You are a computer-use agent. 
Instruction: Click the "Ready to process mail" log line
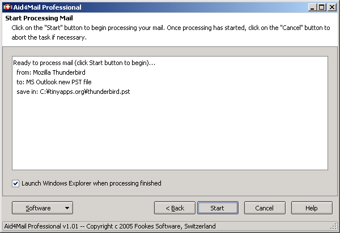[x=84, y=63]
